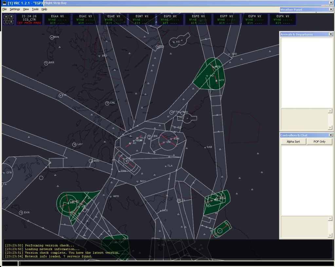The height and width of the screenshot is (267, 335).
Task: Close the Controllers & Chat panel
Action: tap(330, 135)
